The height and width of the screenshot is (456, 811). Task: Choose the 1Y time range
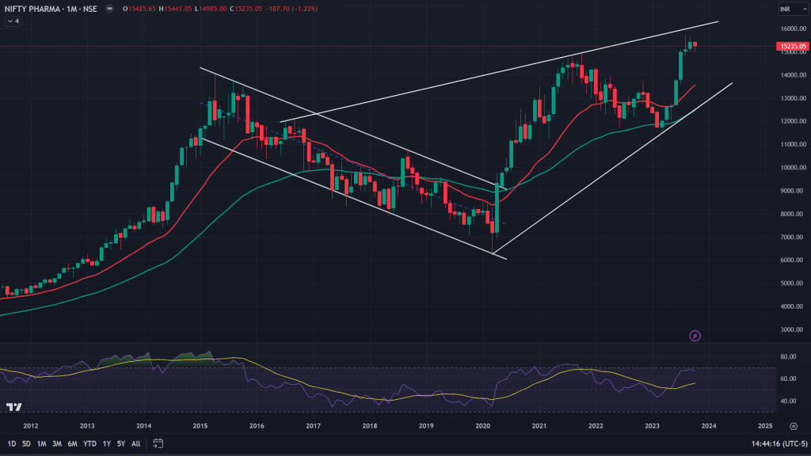[x=106, y=443]
